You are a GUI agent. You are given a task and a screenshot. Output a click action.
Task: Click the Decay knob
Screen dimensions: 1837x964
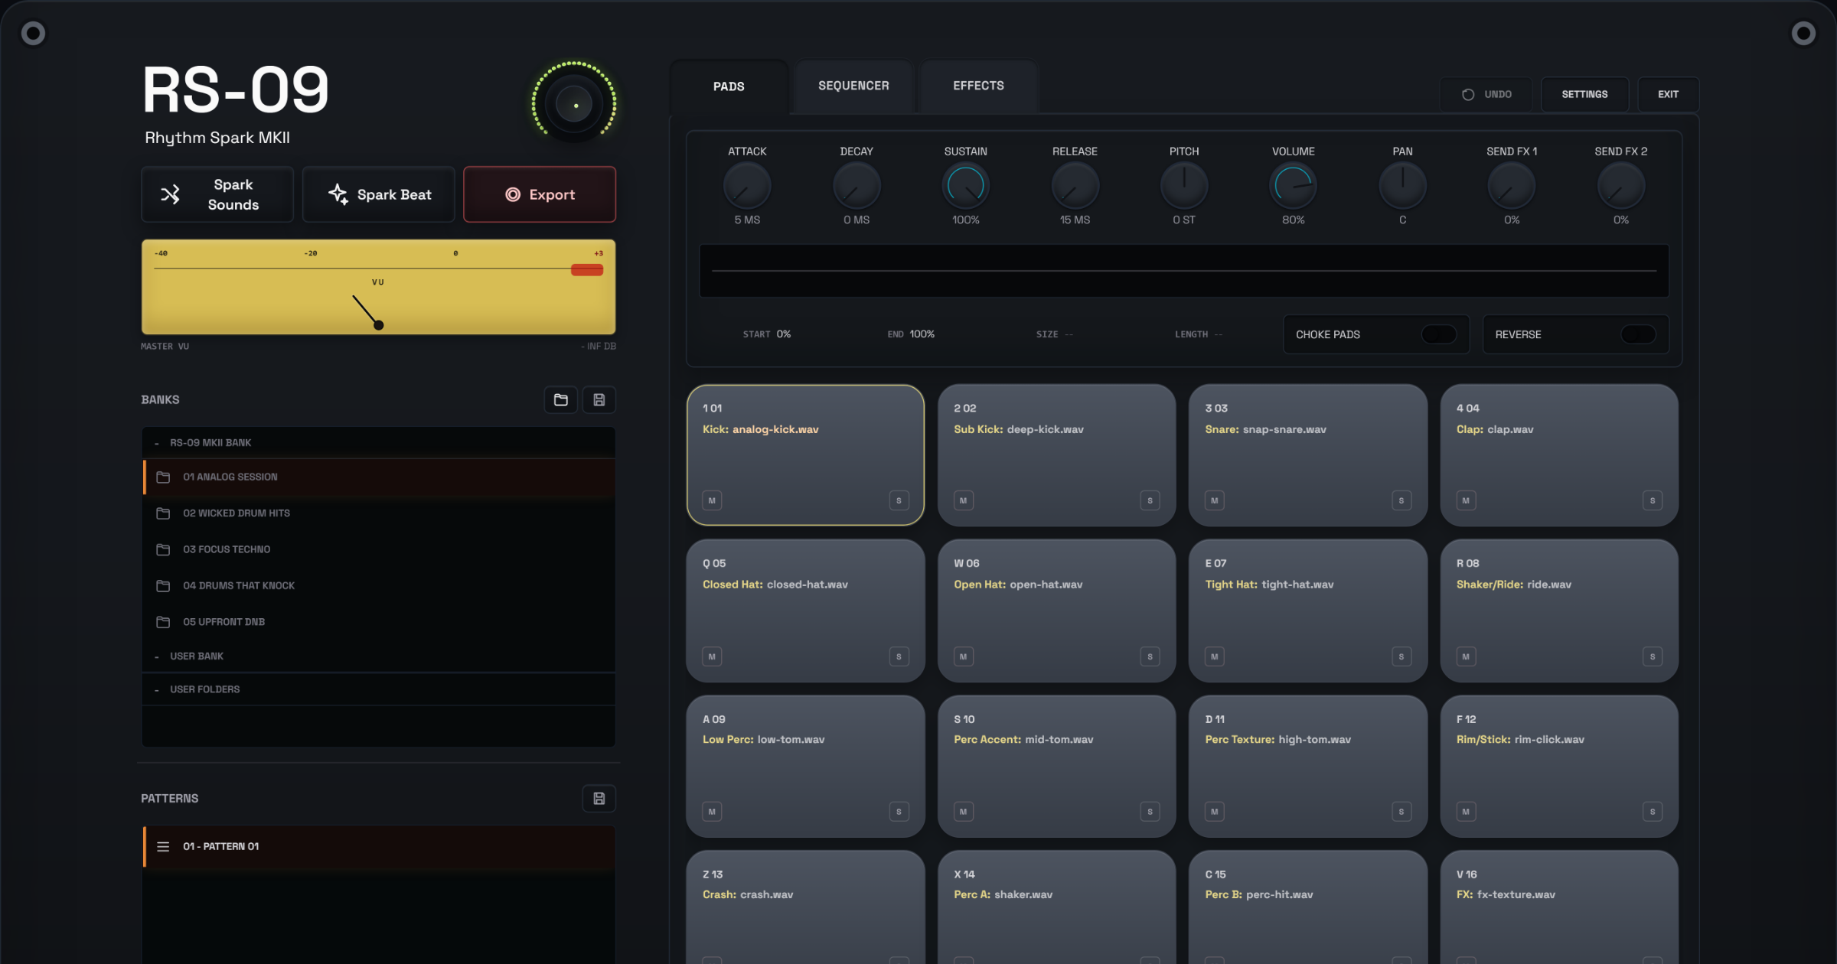tap(857, 186)
